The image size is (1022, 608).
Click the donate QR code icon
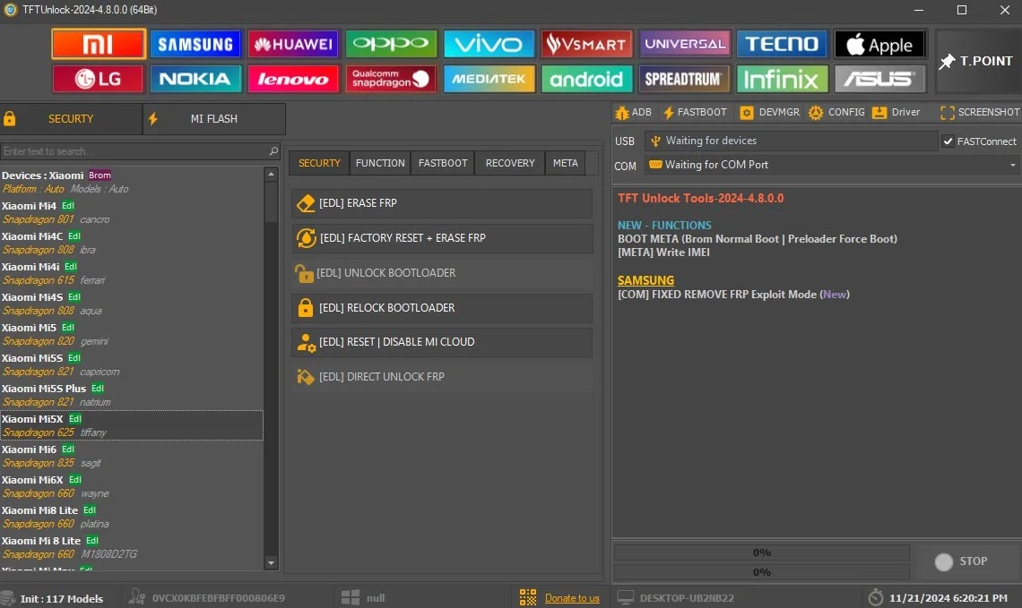point(528,597)
